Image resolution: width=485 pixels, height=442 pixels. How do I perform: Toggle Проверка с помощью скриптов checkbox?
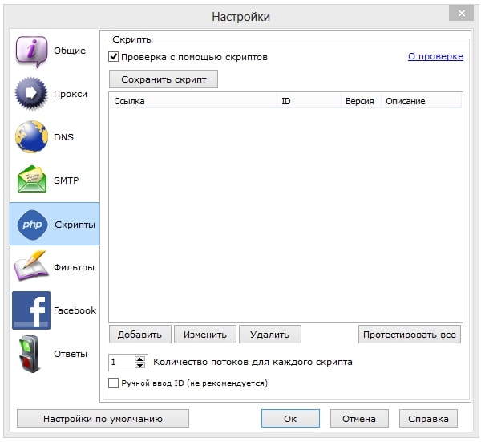point(114,57)
